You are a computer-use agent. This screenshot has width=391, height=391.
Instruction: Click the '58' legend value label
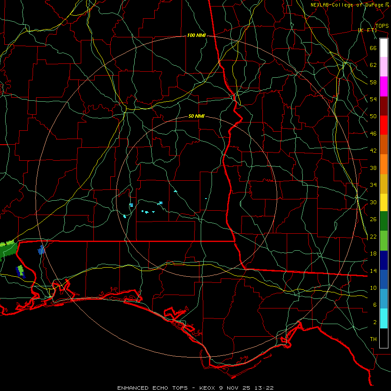[x=373, y=82]
